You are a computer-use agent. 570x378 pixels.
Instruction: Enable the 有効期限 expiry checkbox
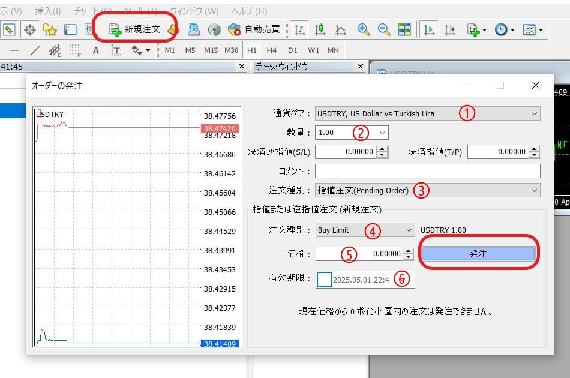(x=324, y=280)
